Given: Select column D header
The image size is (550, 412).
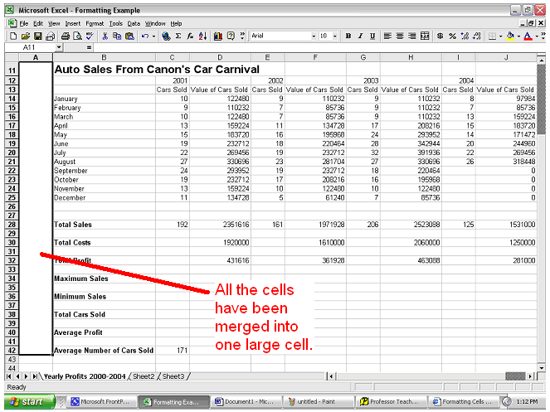Looking at the screenshot, I should tap(219, 57).
